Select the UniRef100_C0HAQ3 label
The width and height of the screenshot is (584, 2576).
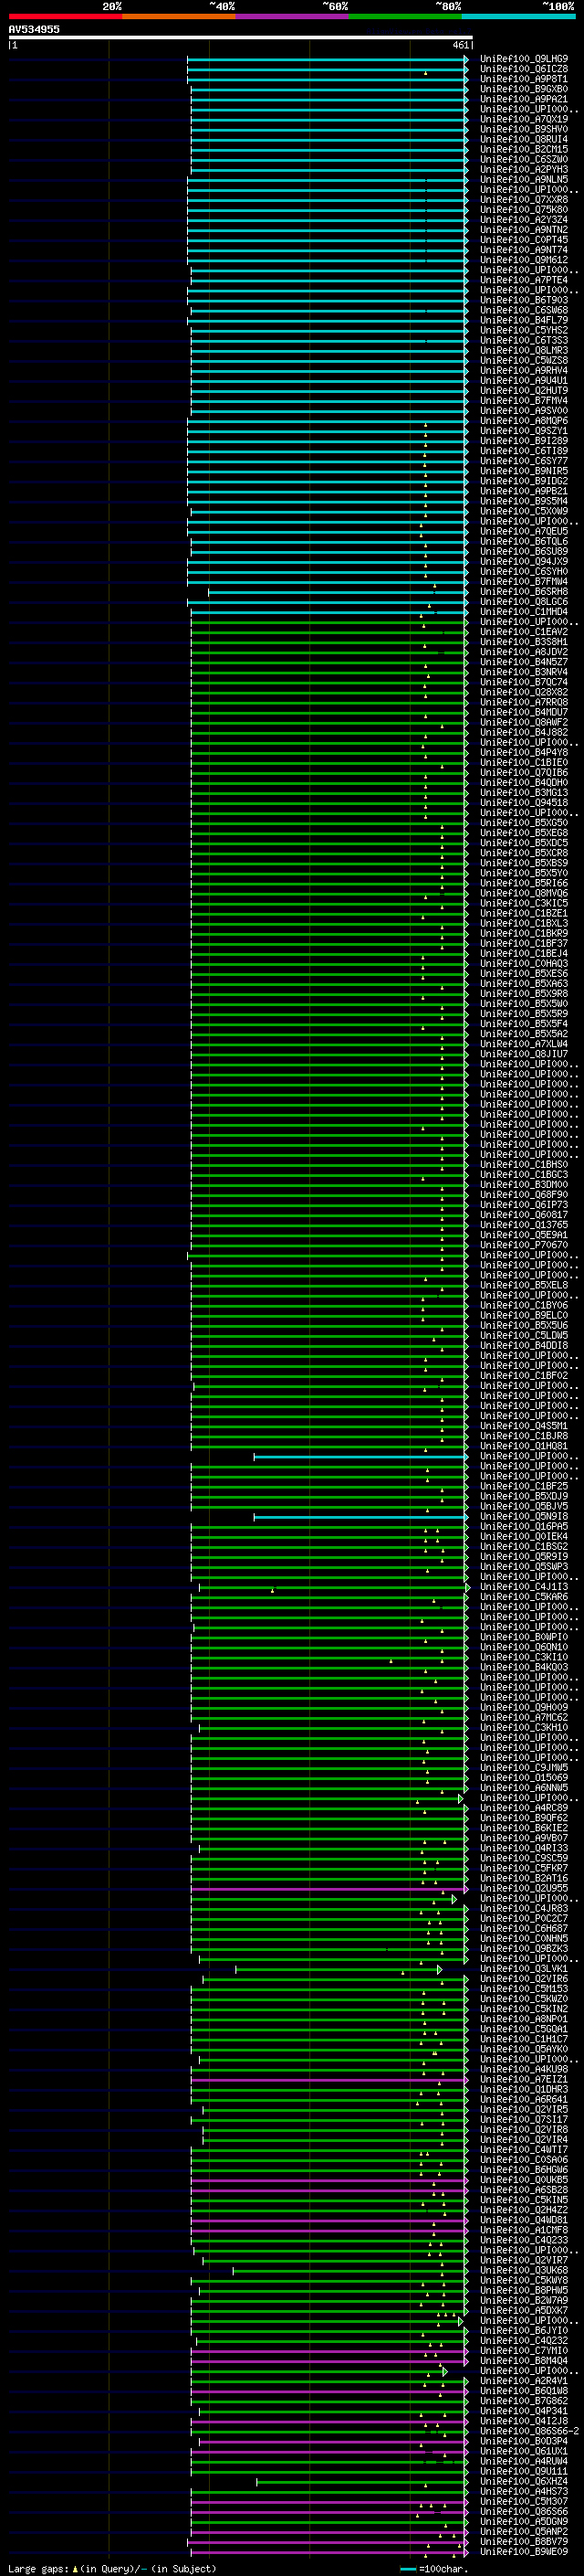tap(524, 963)
